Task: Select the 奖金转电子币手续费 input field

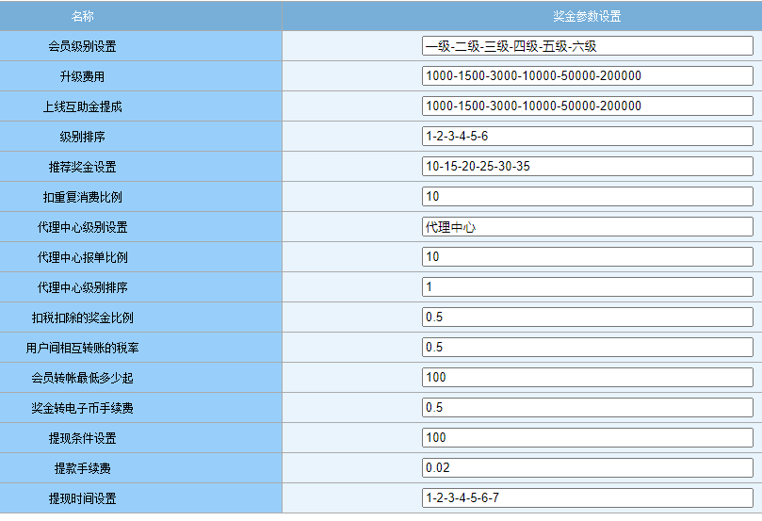Action: tap(588, 408)
